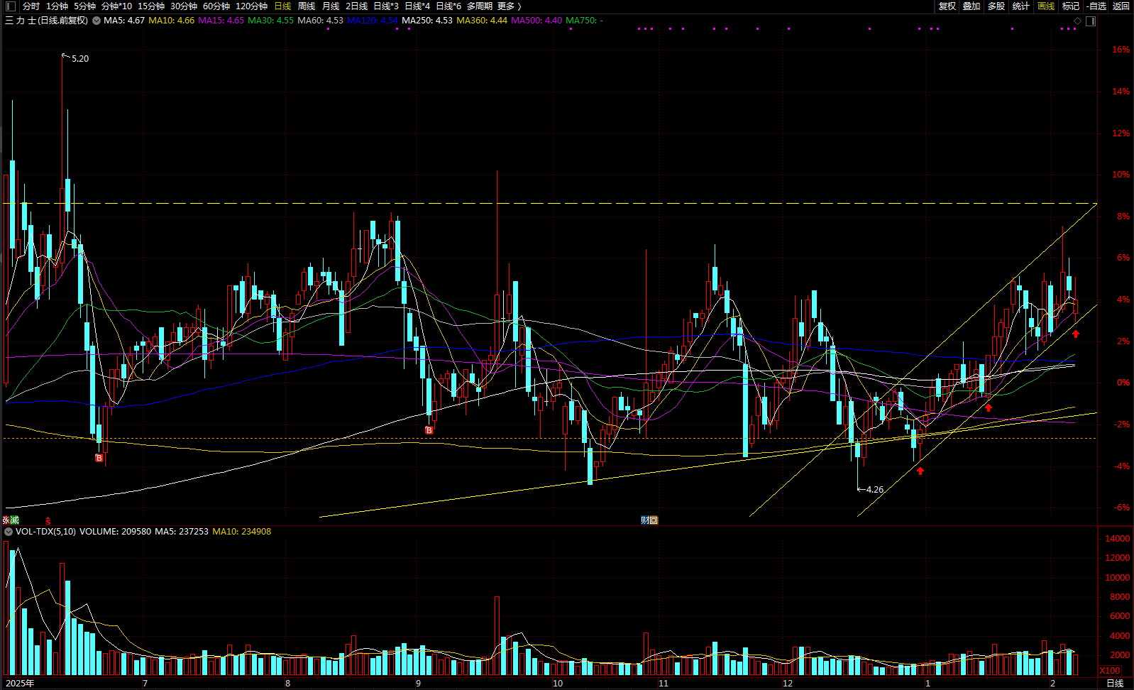Screen dimensions: 1134x690
Task: Click the MA60: 4.53 indicator value
Action: tap(321, 21)
